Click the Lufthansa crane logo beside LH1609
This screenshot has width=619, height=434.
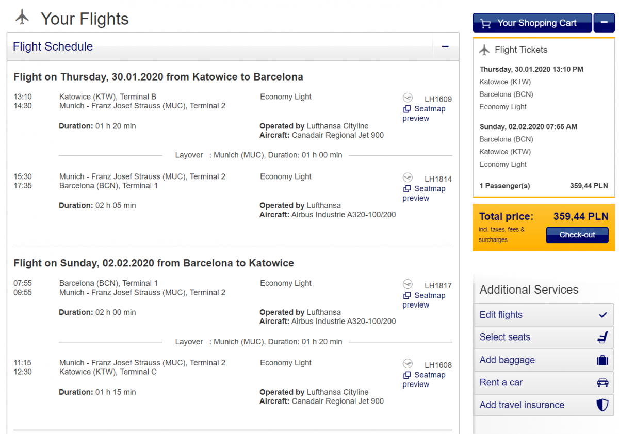click(x=408, y=98)
